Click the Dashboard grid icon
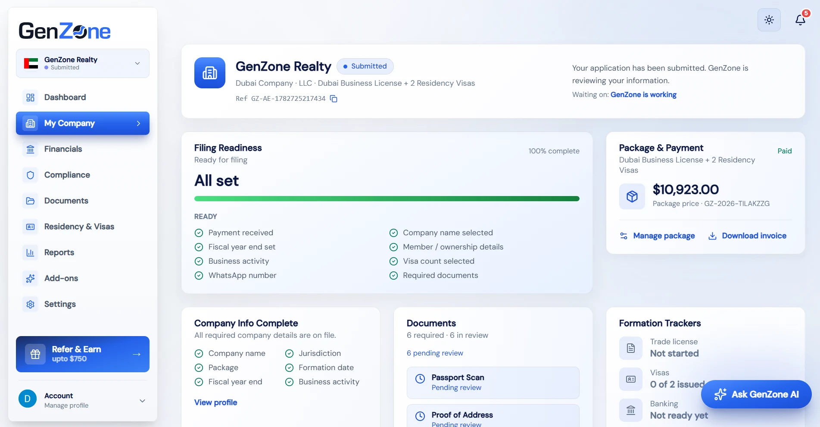Image resolution: width=820 pixels, height=427 pixels. (30, 97)
